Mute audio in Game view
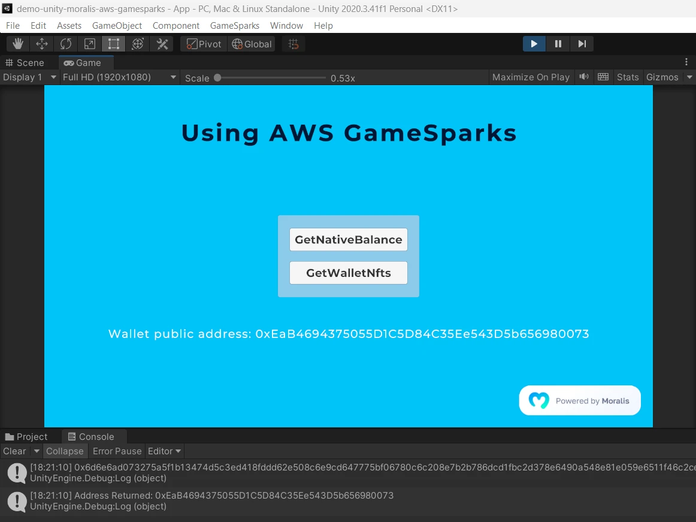This screenshot has height=522, width=696. (x=583, y=77)
